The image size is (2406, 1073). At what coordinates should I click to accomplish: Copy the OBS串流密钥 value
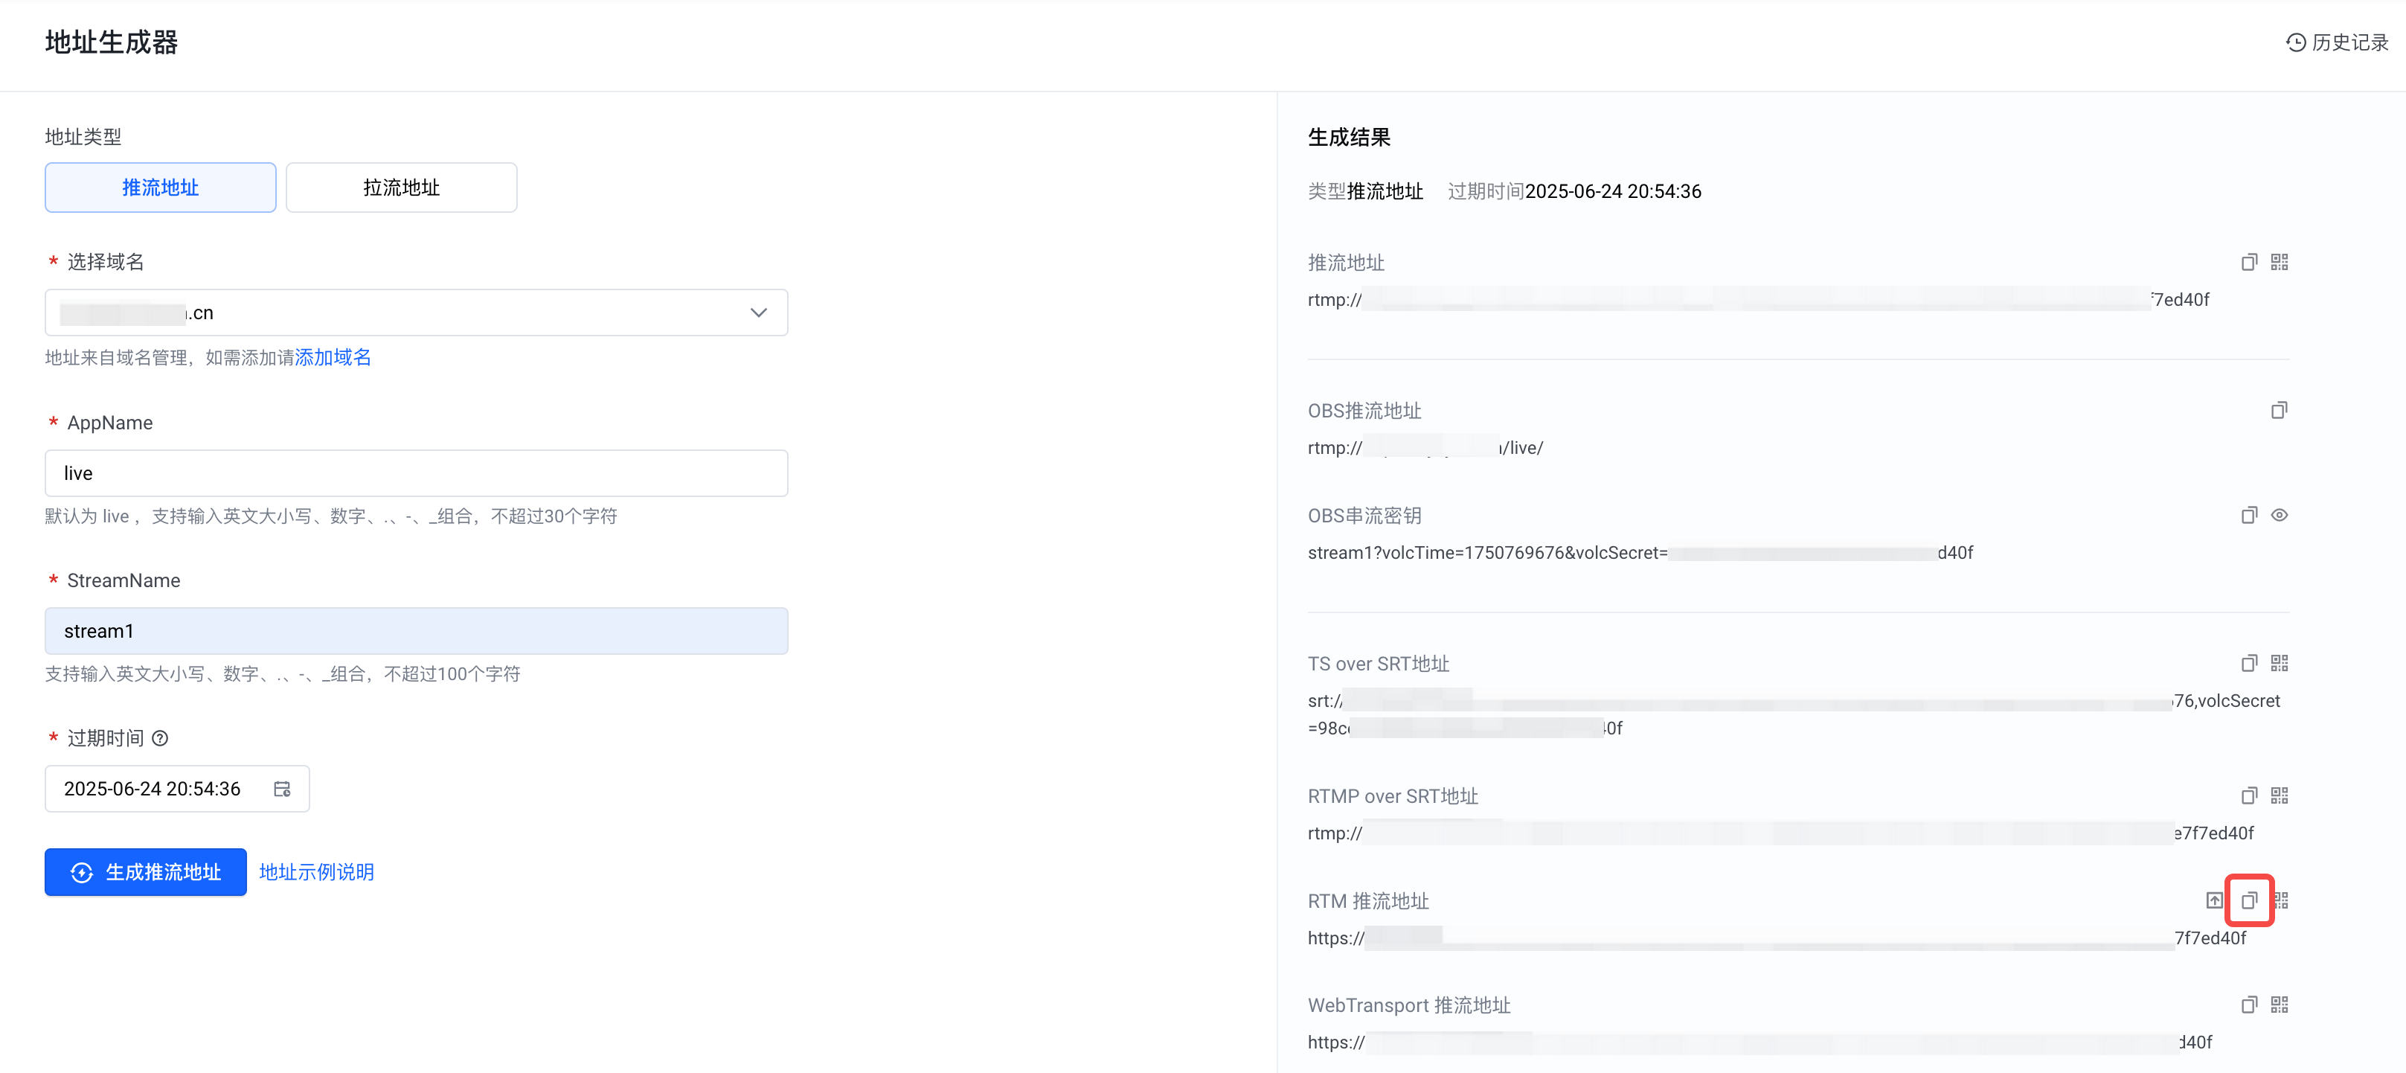coord(2248,516)
